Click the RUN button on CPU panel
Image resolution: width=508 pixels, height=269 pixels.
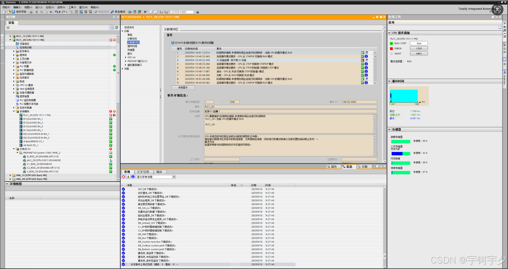tap(419, 43)
